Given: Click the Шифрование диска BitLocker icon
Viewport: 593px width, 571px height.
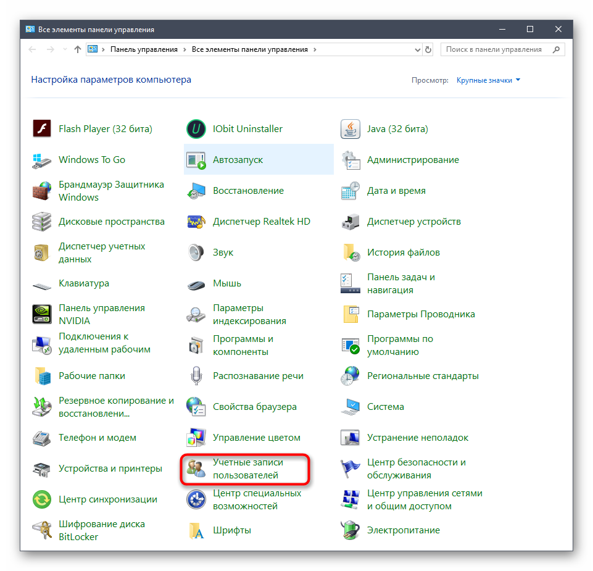Looking at the screenshot, I should (42, 530).
